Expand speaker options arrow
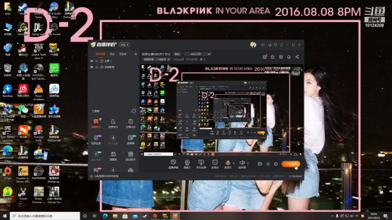Viewport: 392px width, 220px height. pos(248,163)
